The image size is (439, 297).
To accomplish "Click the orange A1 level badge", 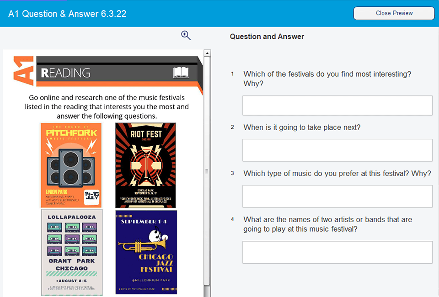I will pyautogui.click(x=23, y=71).
